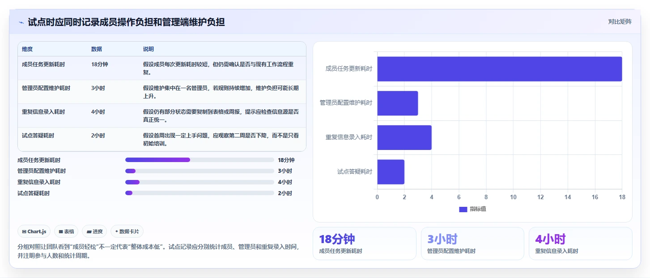Image resolution: width=650 pixels, height=278 pixels.
Task: Click description starting 假设维护集中在一名管理员
Action: pos(221,92)
